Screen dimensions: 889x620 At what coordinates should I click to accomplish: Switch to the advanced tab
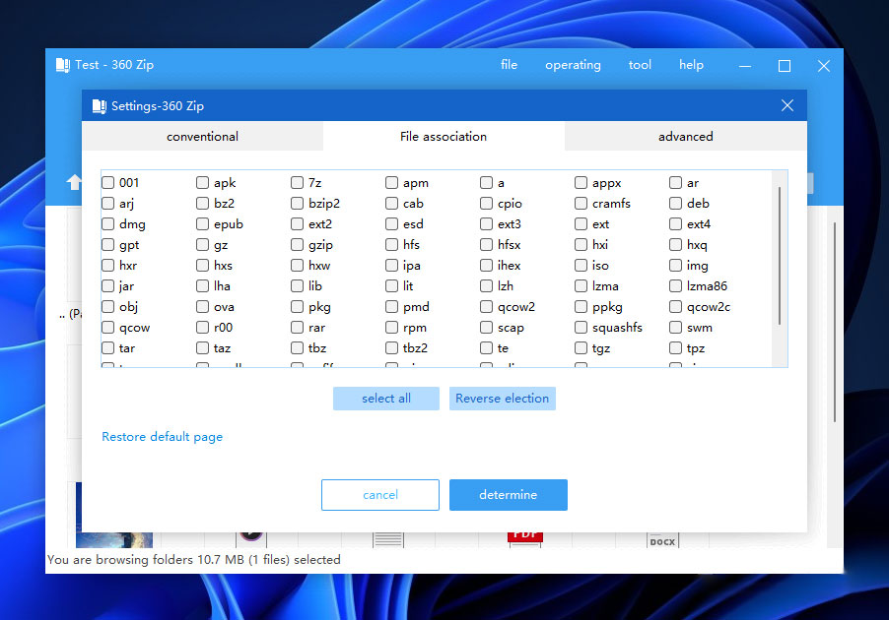coord(685,136)
